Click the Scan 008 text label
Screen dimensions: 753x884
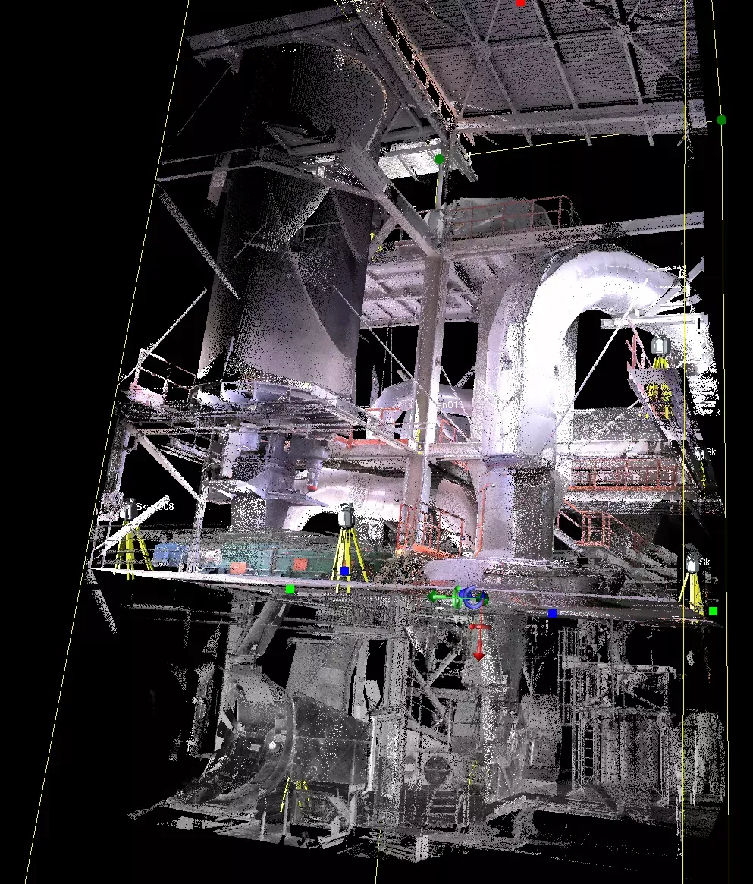[x=155, y=506]
